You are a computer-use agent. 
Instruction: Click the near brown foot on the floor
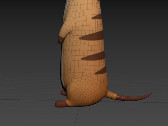point(62,104)
